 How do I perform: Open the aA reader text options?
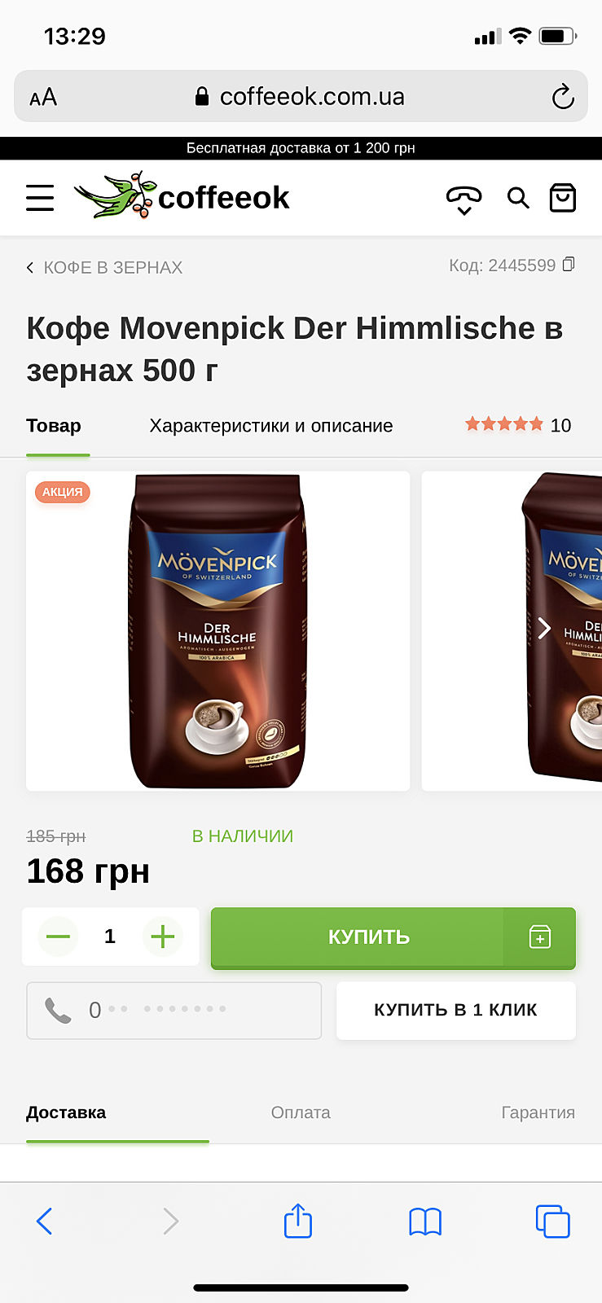tap(43, 98)
